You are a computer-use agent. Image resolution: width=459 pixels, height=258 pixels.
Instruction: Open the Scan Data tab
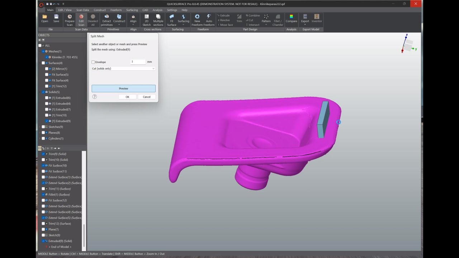82,10
